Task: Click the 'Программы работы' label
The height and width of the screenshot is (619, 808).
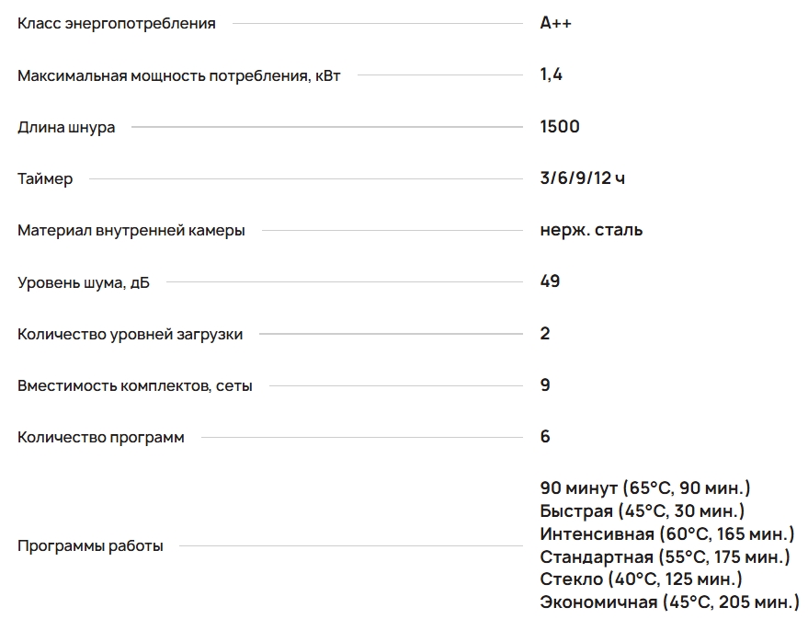Action: (90, 546)
